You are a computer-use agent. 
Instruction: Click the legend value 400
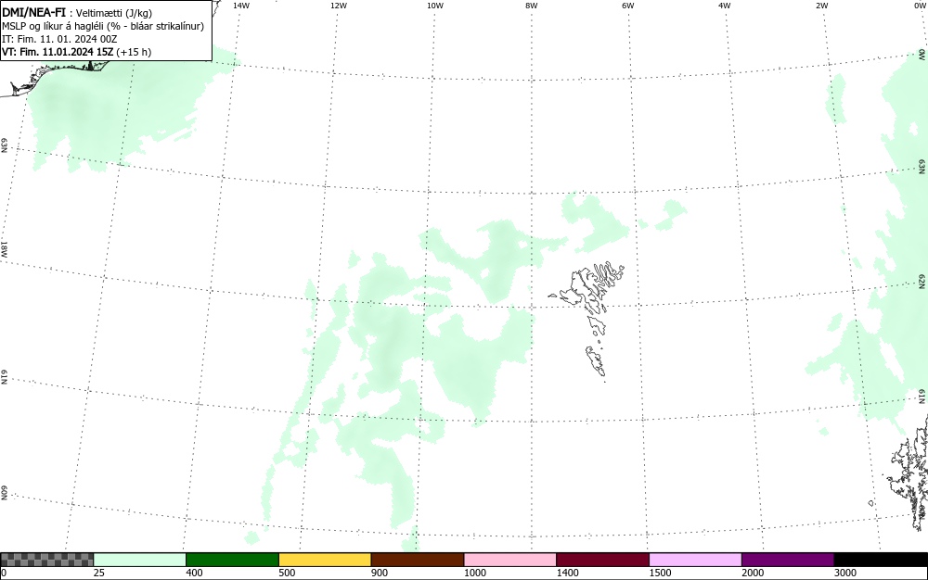click(x=194, y=573)
